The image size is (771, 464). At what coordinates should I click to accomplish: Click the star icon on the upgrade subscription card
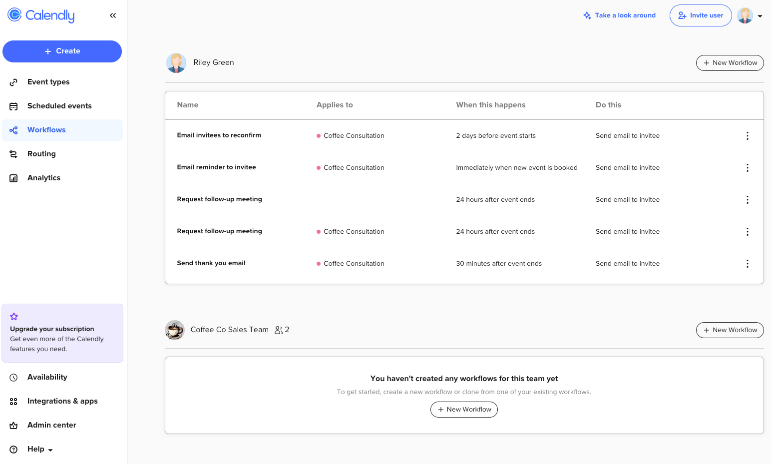(x=13, y=316)
